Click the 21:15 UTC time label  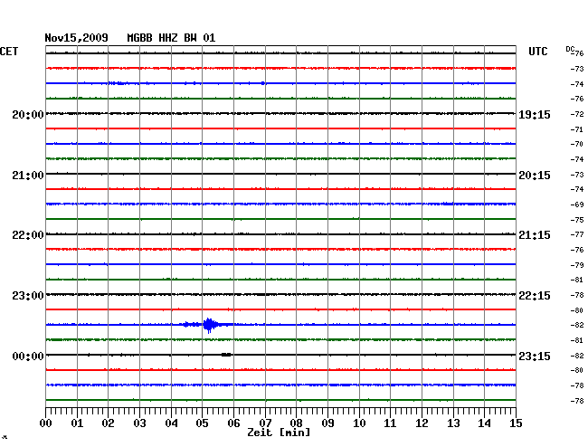(x=535, y=235)
